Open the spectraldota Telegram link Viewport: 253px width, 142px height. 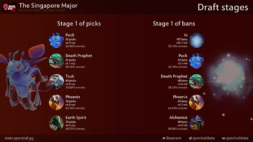pyautogui.click(x=201, y=138)
